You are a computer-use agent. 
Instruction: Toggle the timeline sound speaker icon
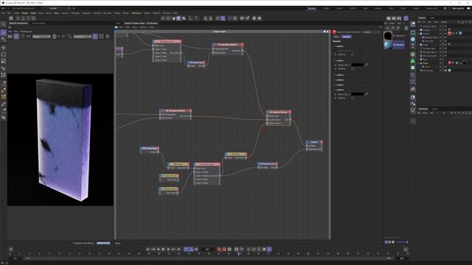197,250
